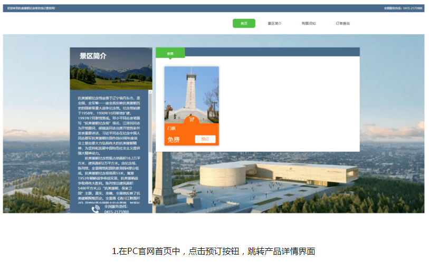
Task: Switch to the green 免费 ticket tab
Action: [x=170, y=53]
